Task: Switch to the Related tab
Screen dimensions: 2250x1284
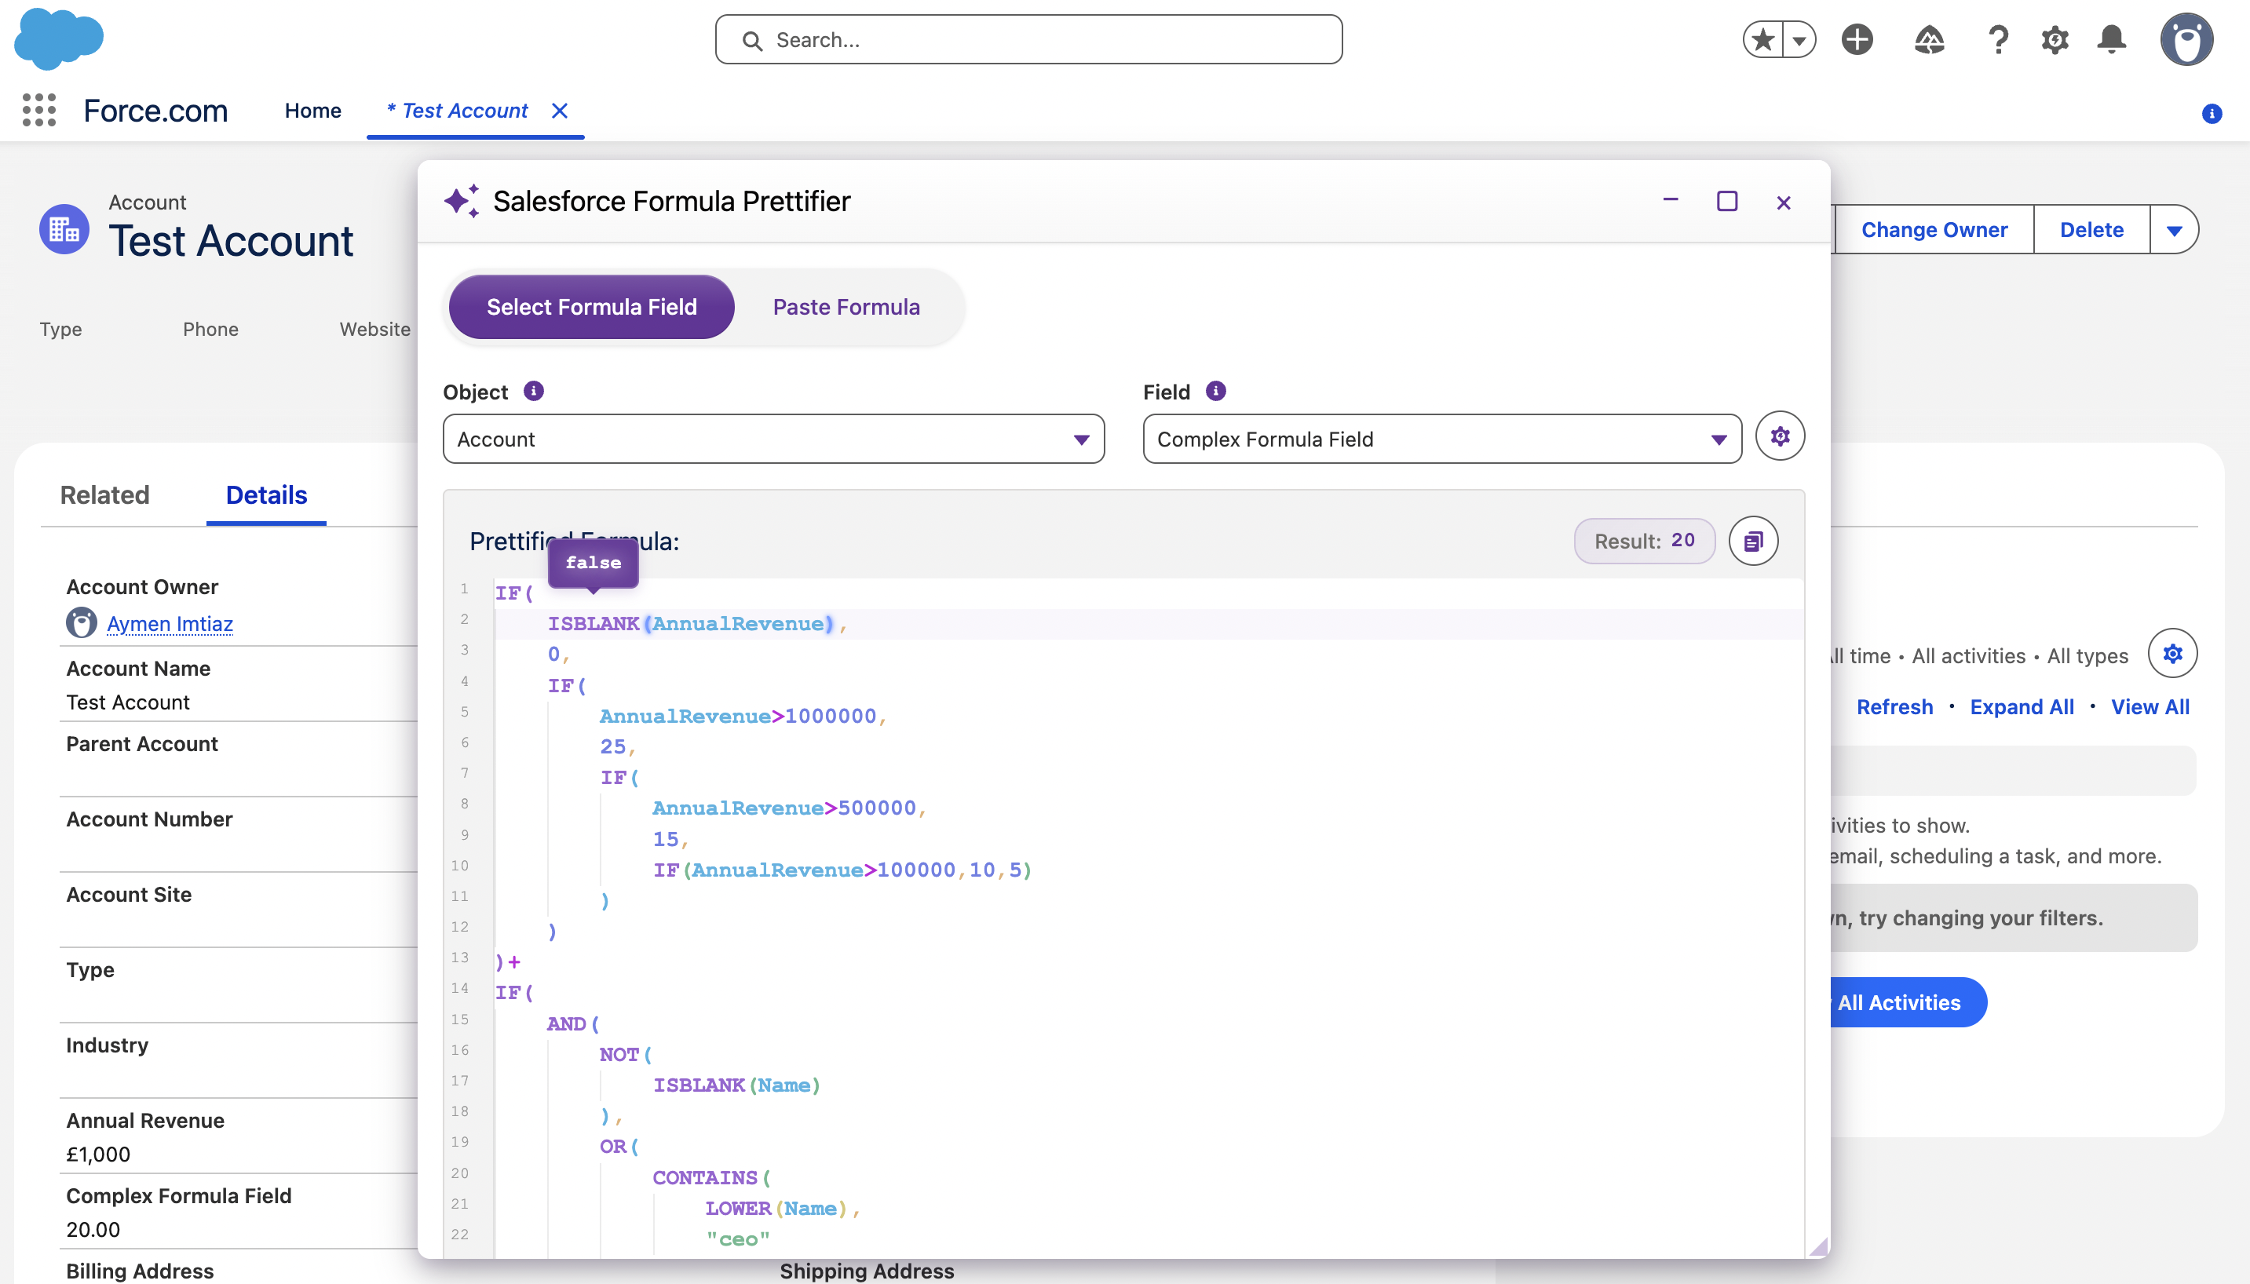Action: click(104, 494)
